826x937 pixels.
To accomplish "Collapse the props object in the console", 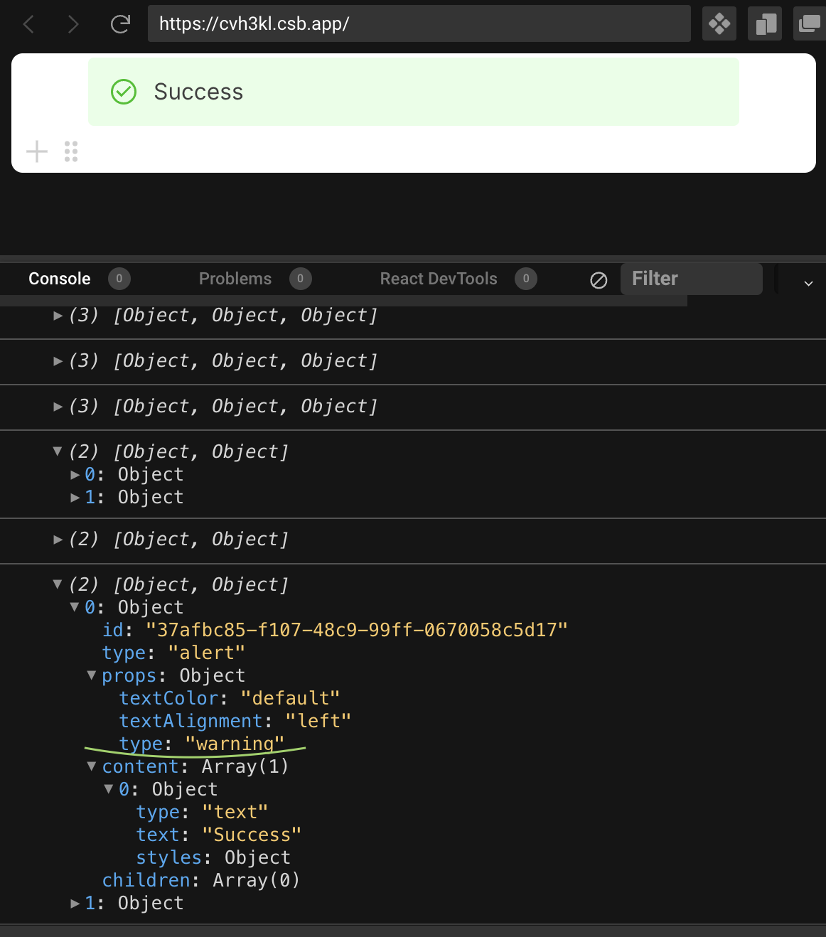I will pos(91,675).
